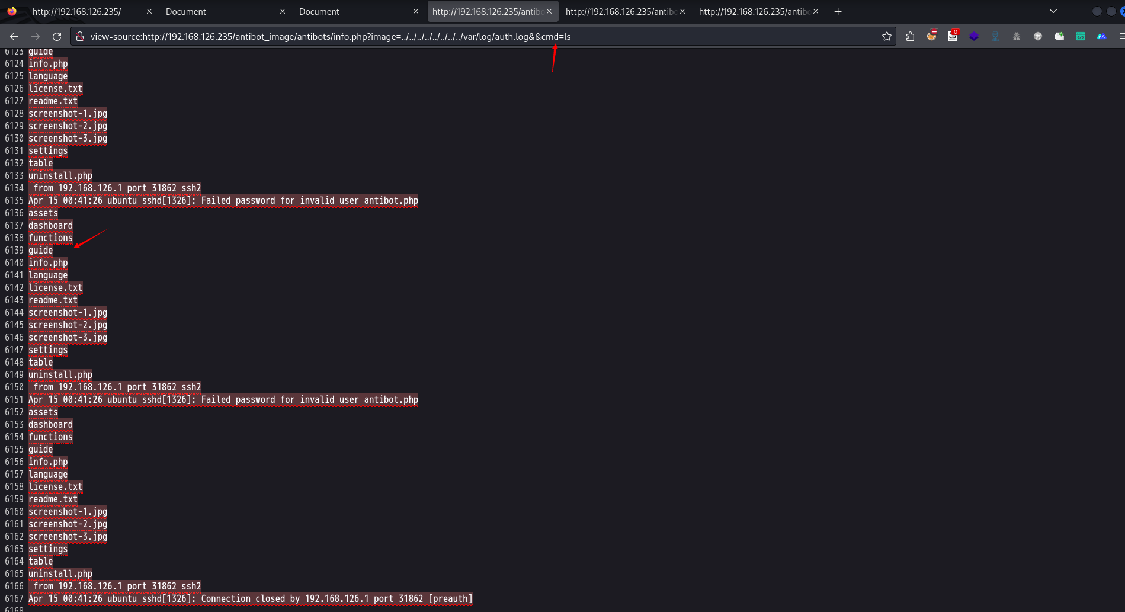Click 'Failed password' log entry on line 6135
The width and height of the screenshot is (1125, 612).
pyautogui.click(x=223, y=200)
